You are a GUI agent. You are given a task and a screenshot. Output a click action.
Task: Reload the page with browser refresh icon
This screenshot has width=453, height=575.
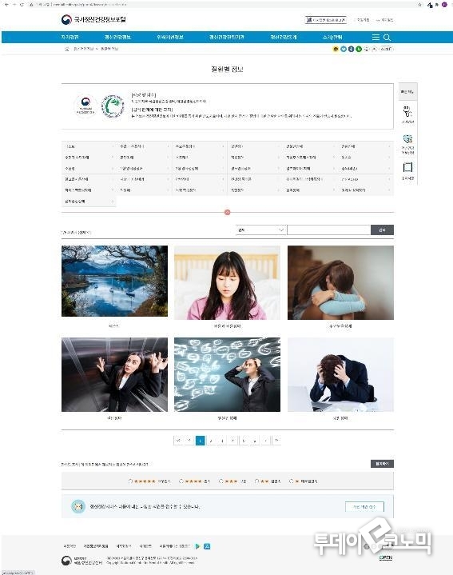tap(22, 5)
